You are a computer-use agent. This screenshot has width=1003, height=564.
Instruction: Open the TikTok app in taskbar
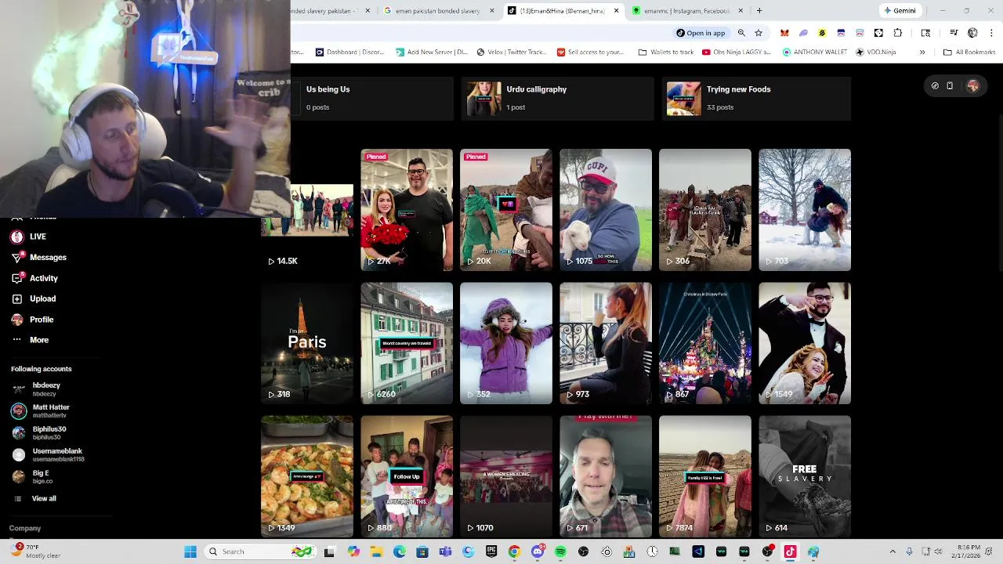click(790, 551)
